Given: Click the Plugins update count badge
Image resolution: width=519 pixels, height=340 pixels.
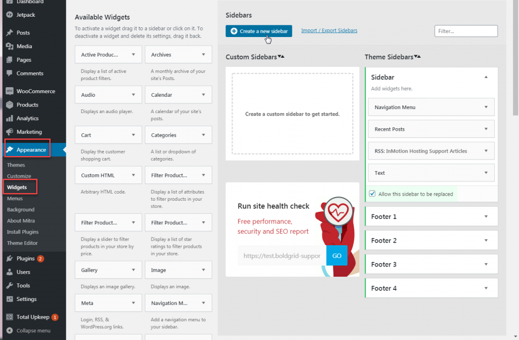Looking at the screenshot, I should [x=41, y=258].
